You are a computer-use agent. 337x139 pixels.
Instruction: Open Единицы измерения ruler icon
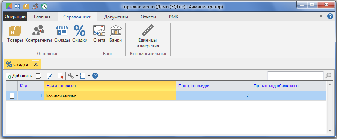tap(148, 30)
